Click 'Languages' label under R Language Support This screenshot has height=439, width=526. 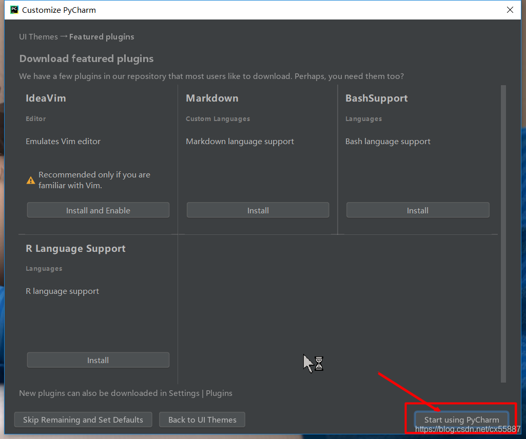pos(44,269)
